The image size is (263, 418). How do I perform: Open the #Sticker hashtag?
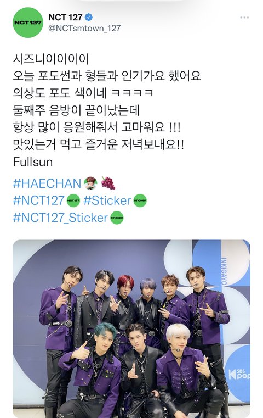click(x=107, y=200)
